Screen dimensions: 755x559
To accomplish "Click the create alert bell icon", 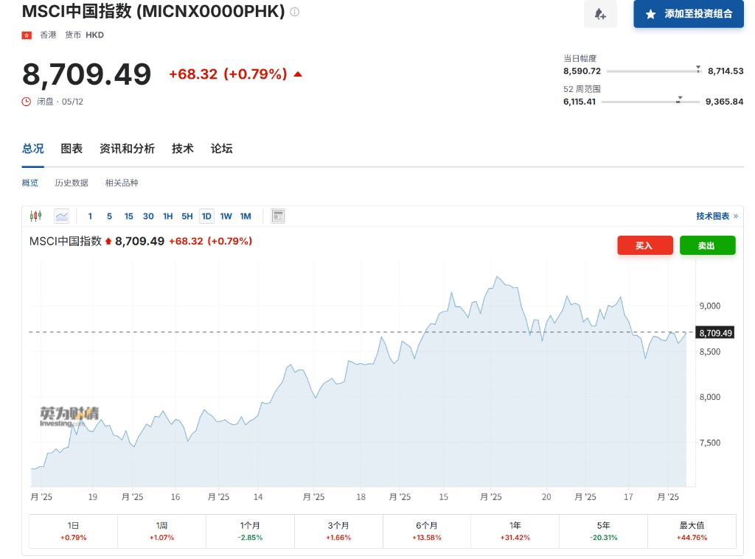I will click(599, 14).
